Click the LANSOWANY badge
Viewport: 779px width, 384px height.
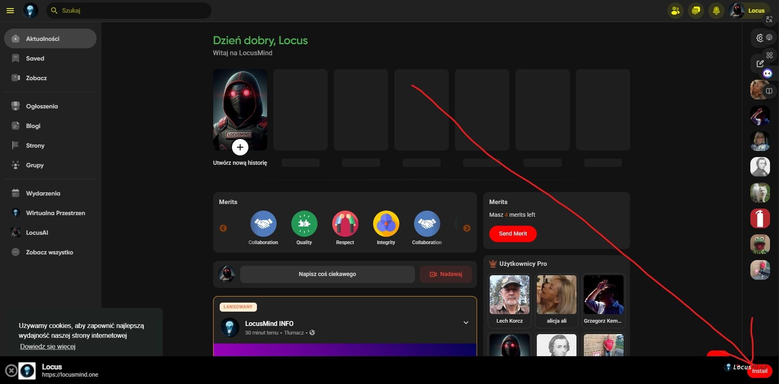click(x=238, y=307)
